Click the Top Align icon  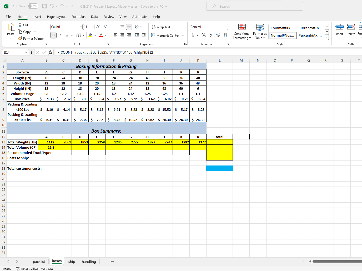115,27
